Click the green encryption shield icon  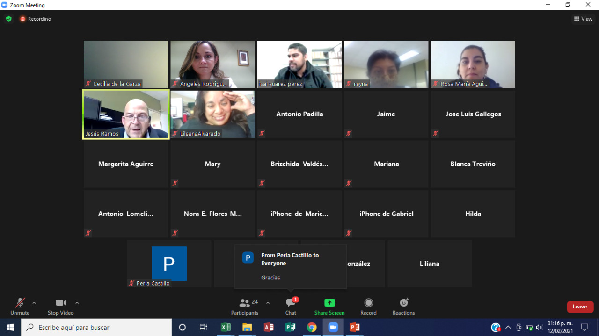8,19
